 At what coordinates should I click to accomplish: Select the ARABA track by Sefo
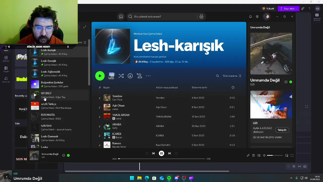pyautogui.click(x=169, y=126)
